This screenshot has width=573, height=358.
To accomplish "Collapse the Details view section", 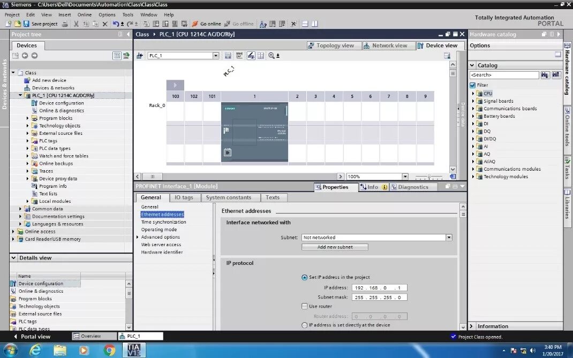I will tap(13, 257).
